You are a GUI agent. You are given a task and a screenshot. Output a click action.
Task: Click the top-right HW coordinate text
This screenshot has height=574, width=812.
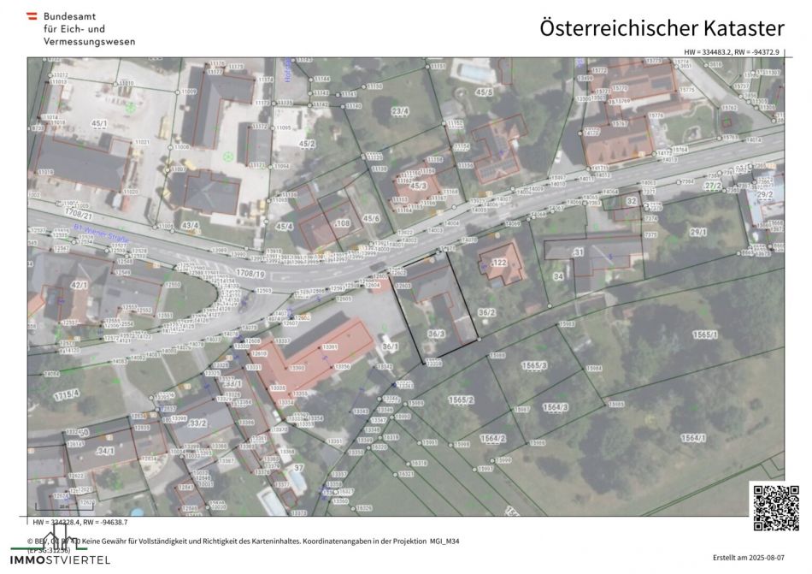[733, 52]
